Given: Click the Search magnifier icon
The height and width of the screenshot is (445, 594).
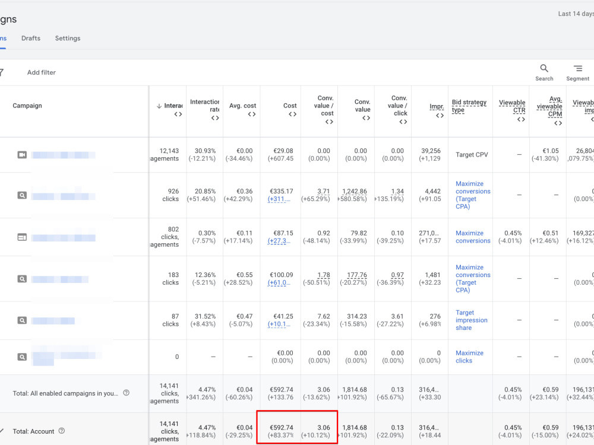Looking at the screenshot, I should coord(544,68).
